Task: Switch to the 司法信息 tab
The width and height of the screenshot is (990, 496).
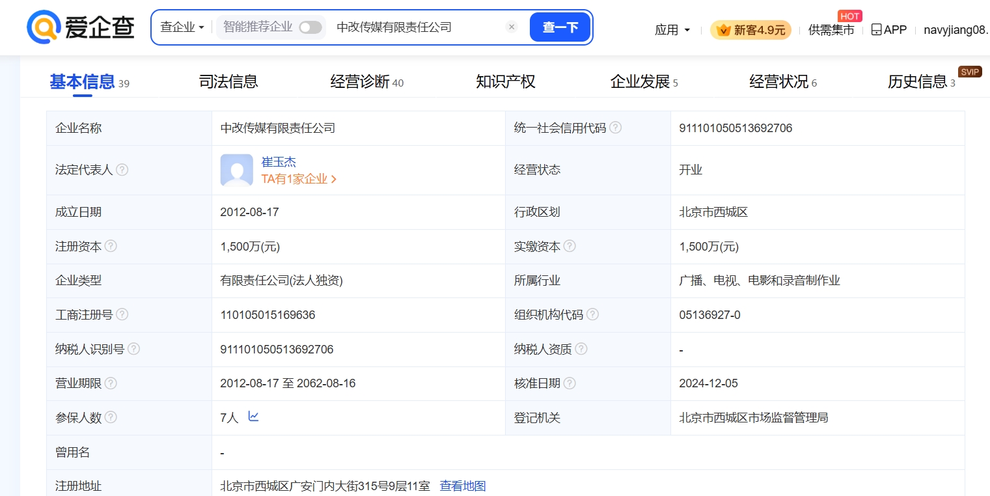Action: (228, 81)
